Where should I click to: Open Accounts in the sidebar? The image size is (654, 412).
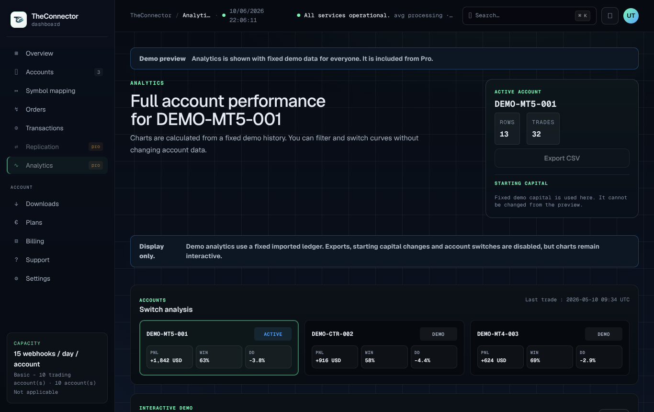[x=57, y=72]
